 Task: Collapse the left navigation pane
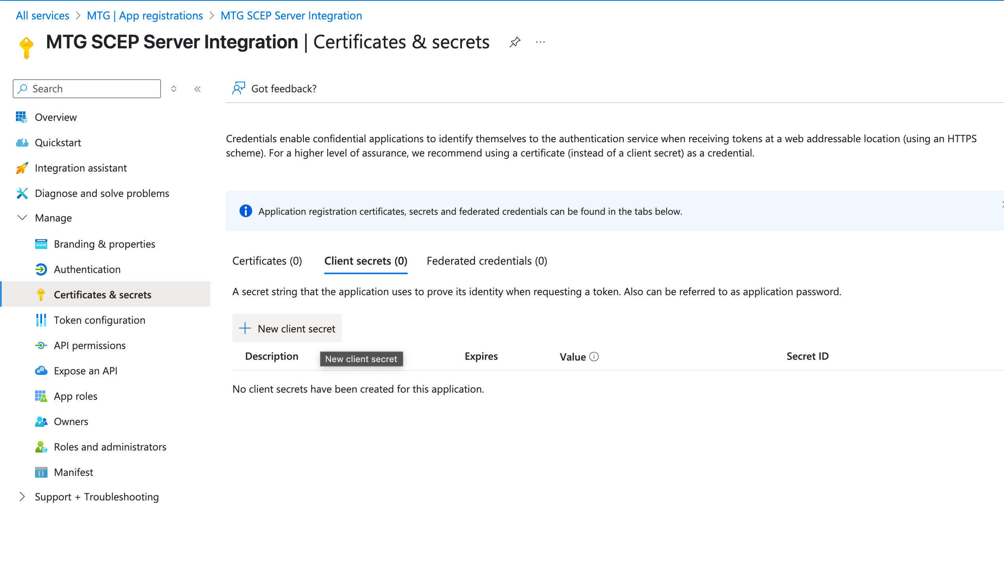pyautogui.click(x=197, y=89)
